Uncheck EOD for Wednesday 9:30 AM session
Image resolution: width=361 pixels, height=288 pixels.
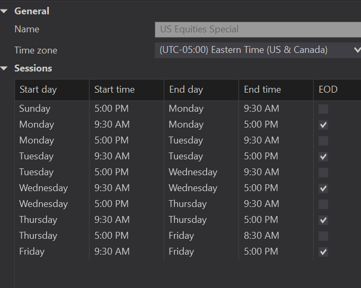(323, 188)
